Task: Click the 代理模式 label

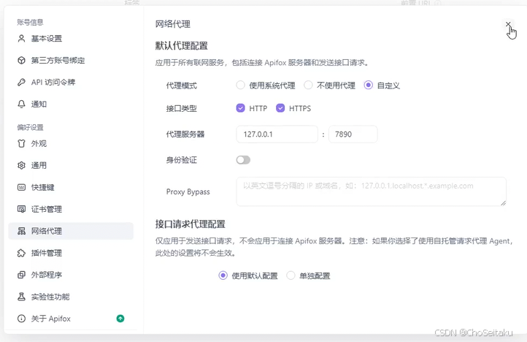Action: pos(182,85)
